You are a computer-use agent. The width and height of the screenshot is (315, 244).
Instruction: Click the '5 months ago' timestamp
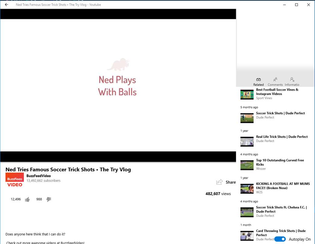(249, 107)
